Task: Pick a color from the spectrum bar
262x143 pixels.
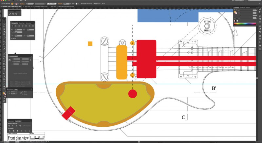Action: click(245, 24)
